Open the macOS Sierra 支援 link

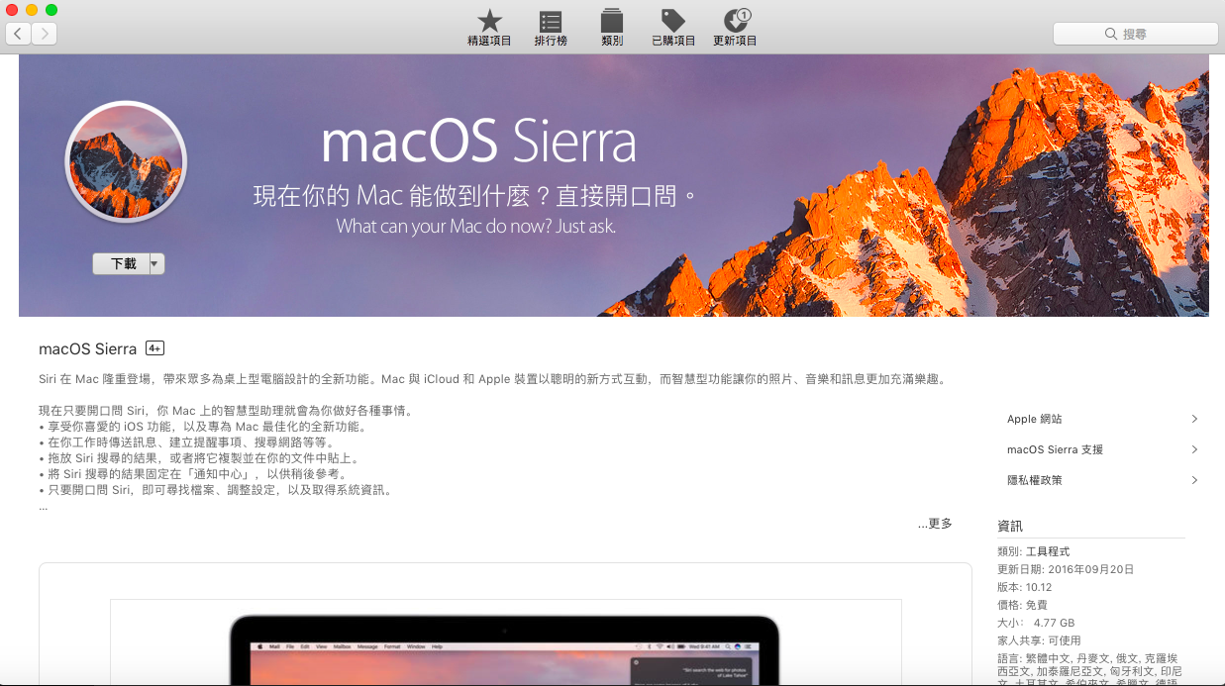[1055, 449]
